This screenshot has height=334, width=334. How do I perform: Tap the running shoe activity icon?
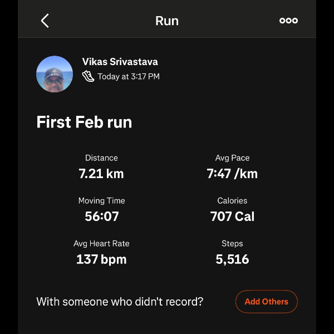coord(89,76)
